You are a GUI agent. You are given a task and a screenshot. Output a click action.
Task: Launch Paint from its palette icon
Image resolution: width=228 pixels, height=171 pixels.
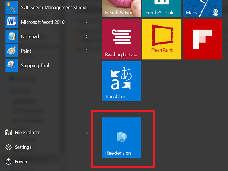pos(11,51)
